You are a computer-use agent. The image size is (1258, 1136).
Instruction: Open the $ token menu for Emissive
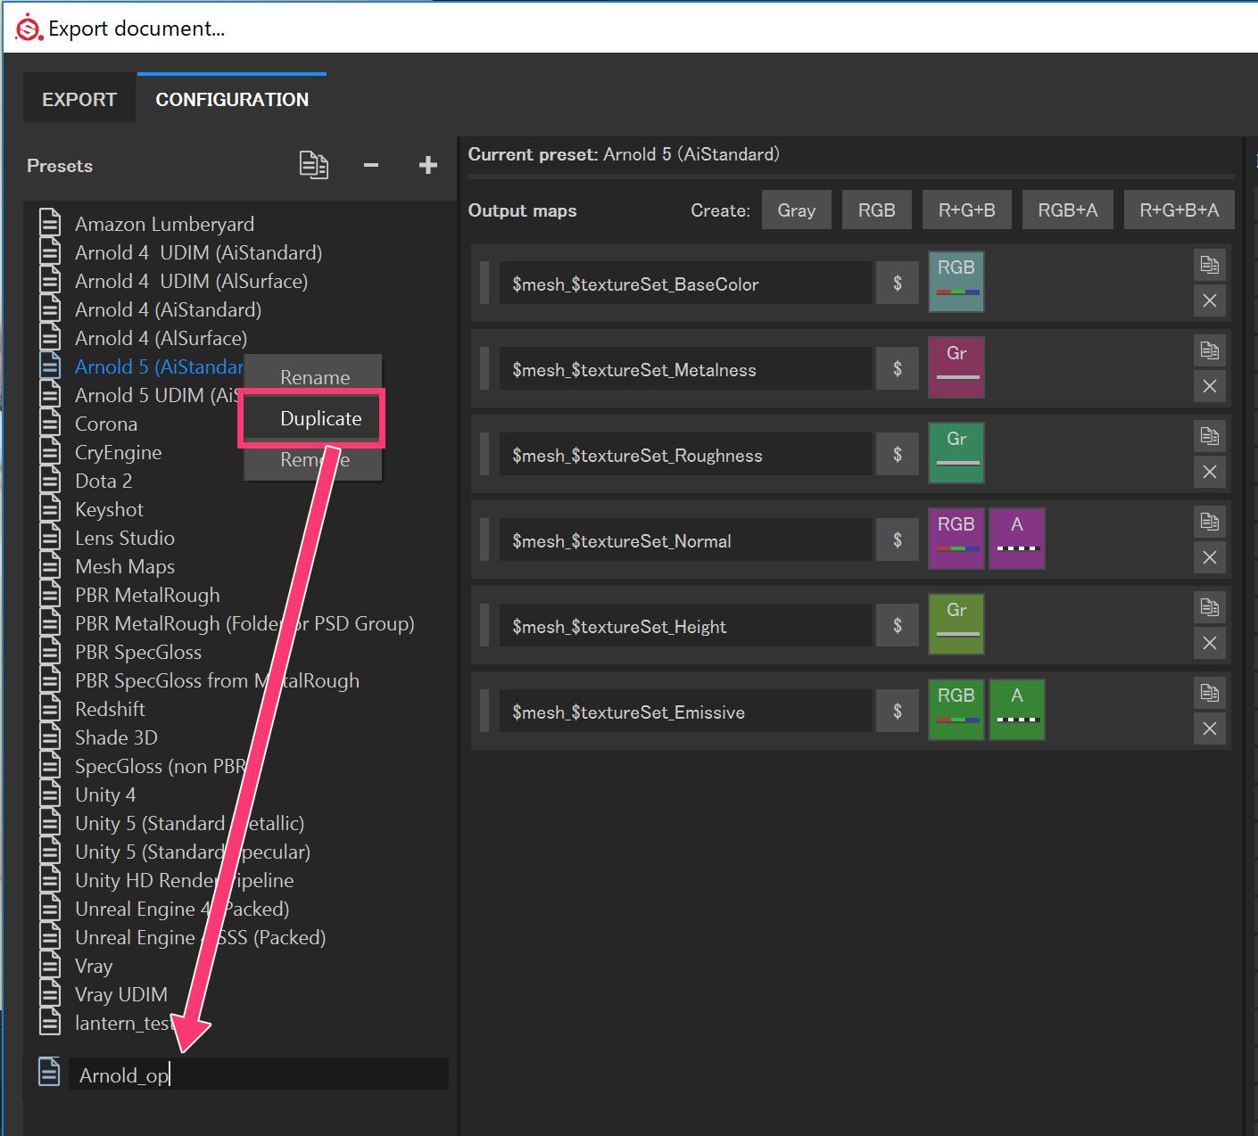(x=898, y=711)
